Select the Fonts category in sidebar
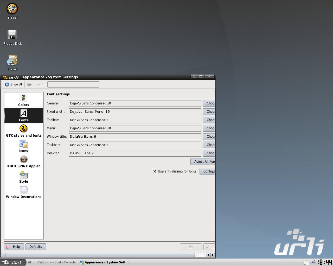 24,116
